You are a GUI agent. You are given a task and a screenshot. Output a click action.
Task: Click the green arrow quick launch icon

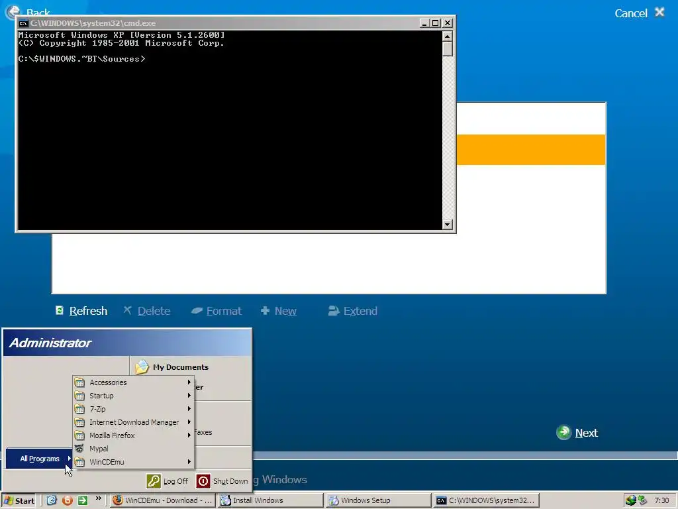click(x=83, y=500)
